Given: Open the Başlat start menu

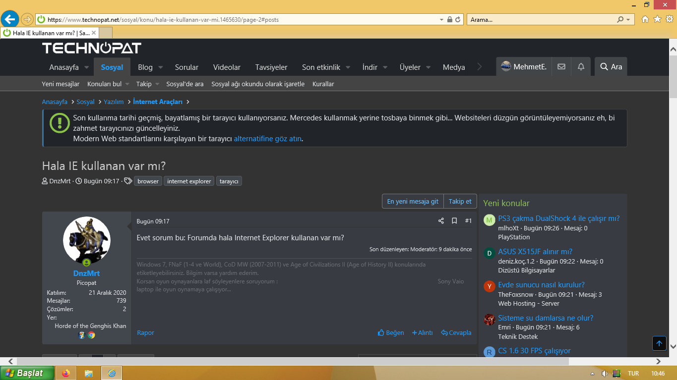Looking at the screenshot, I should click(27, 373).
